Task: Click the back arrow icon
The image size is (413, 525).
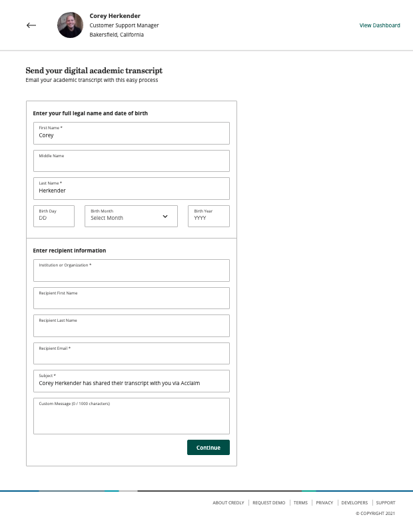Action: point(31,25)
